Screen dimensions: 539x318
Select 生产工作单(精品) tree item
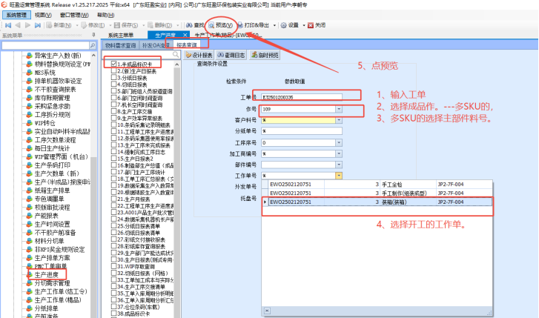(x=58, y=300)
